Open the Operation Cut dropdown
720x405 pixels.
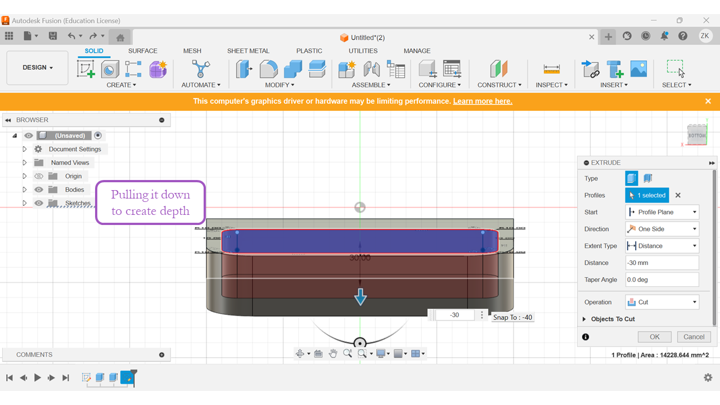[x=662, y=302]
